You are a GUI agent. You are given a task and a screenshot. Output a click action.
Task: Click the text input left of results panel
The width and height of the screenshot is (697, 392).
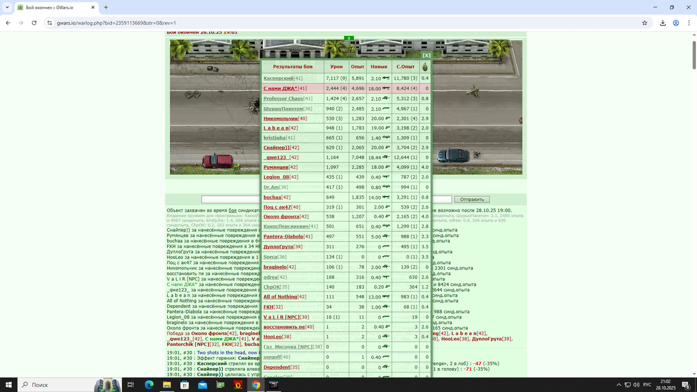coord(231,199)
